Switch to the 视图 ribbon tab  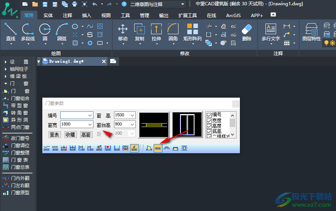coord(106,15)
